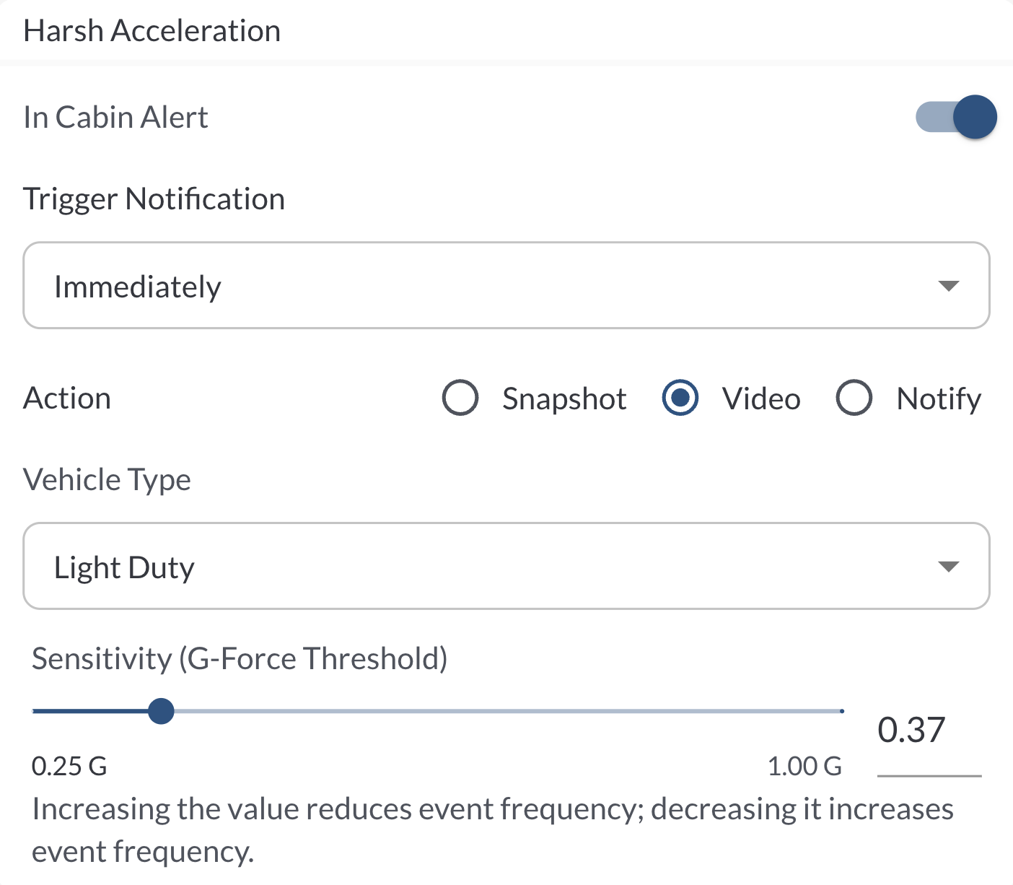Click the arrow icon in Light Duty dropdown
Viewport: 1013px width, 885px height.
[x=948, y=567]
